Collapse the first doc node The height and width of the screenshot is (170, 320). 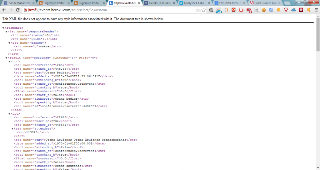coord(9,62)
